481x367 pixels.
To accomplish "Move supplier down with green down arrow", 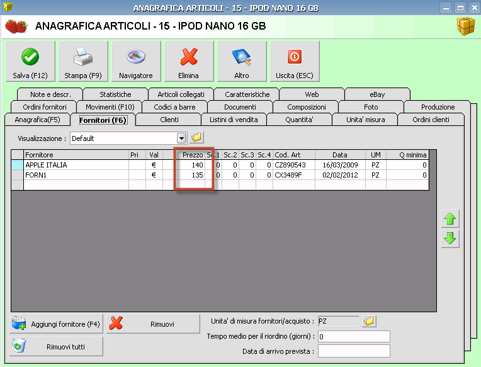I will pyautogui.click(x=450, y=239).
